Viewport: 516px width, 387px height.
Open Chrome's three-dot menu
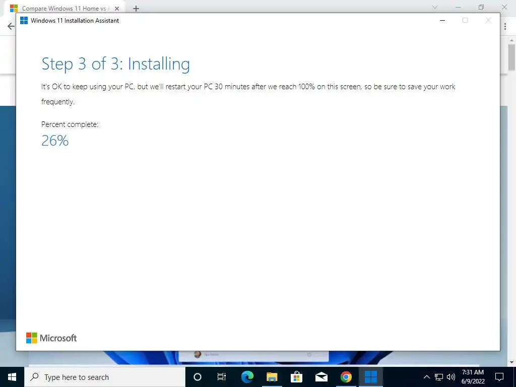tap(505, 26)
